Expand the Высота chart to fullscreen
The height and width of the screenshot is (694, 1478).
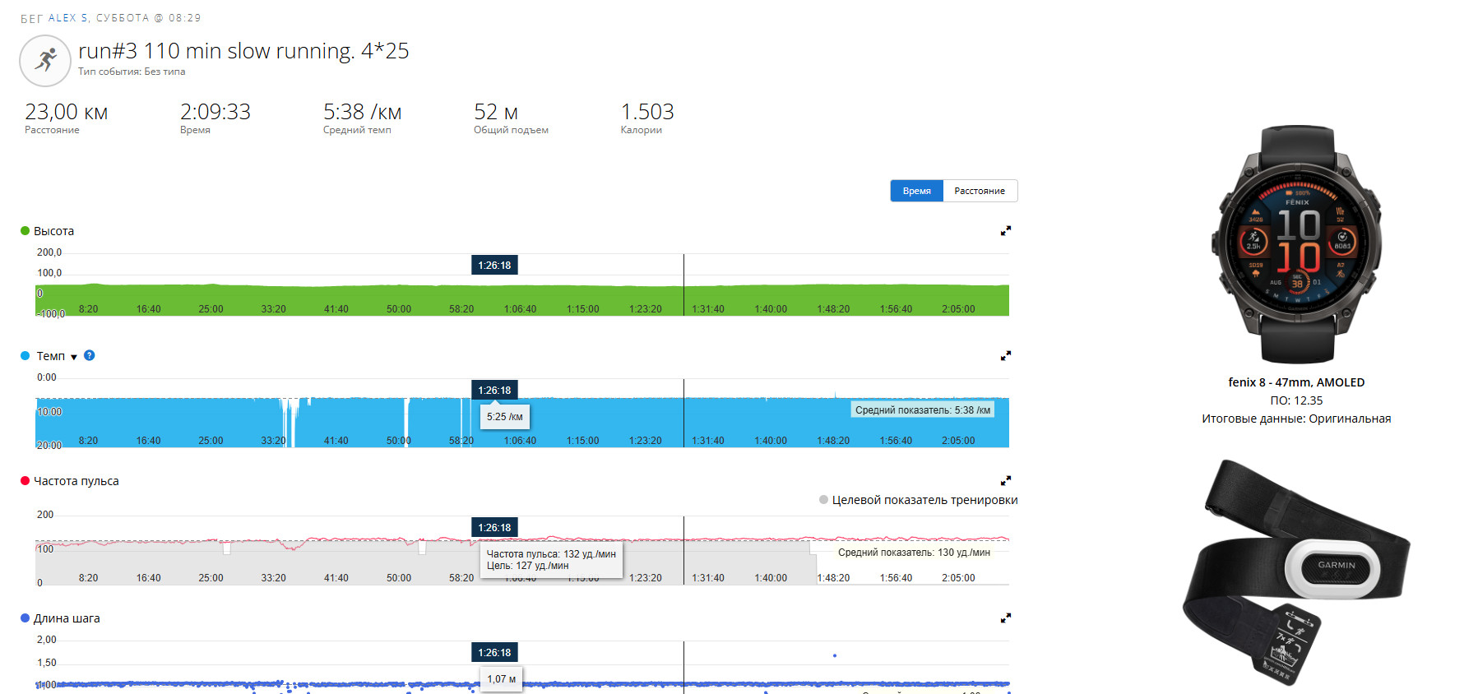1005,231
